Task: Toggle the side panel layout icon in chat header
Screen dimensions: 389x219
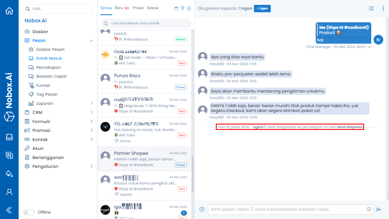Action: coord(371,8)
